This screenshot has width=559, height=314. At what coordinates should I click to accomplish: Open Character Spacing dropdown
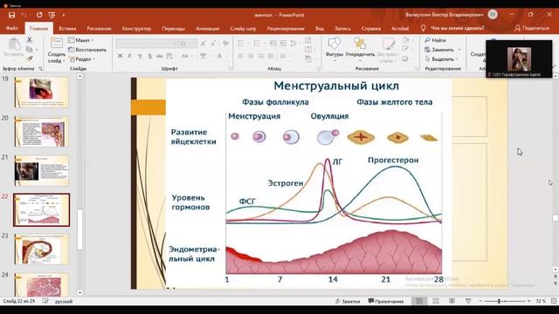[x=171, y=56]
